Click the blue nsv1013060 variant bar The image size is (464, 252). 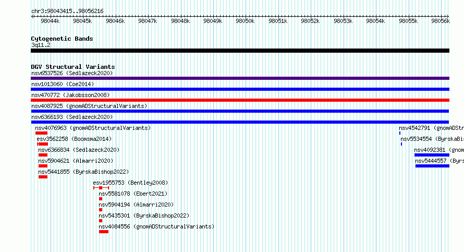point(240,89)
